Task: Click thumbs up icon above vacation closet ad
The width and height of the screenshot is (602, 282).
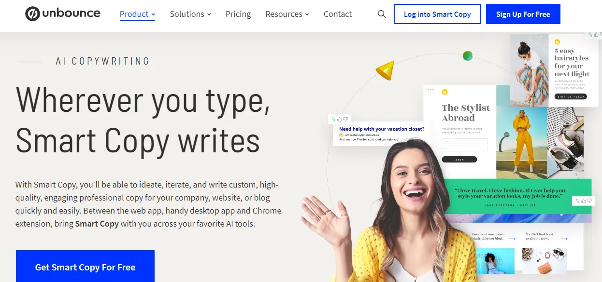Action: point(339,119)
